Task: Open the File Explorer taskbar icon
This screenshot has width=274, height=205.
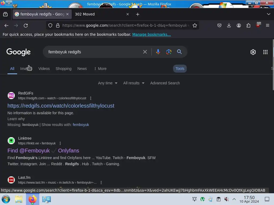Action: pos(19,199)
